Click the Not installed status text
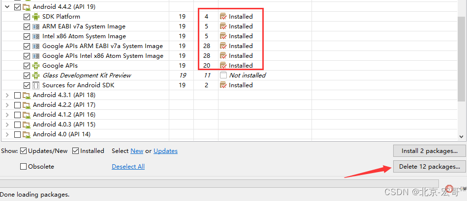467x201 pixels. (248, 75)
